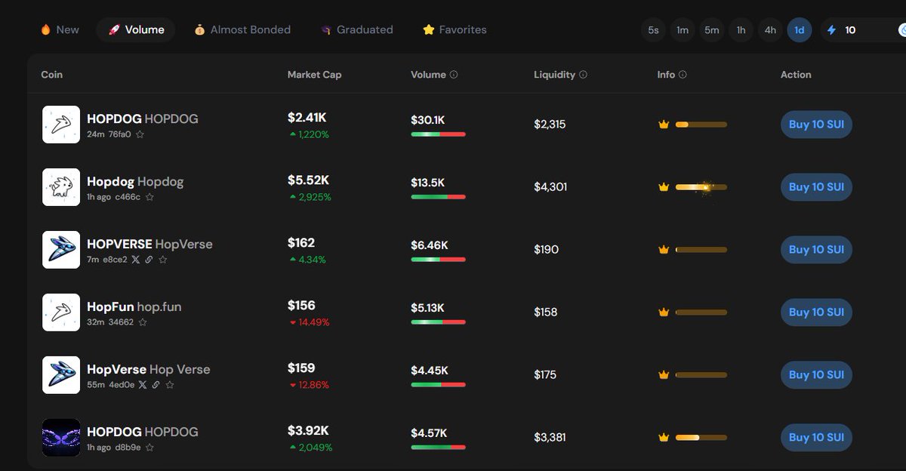The height and width of the screenshot is (471, 906).
Task: Open the Graduated tab
Action: [357, 30]
